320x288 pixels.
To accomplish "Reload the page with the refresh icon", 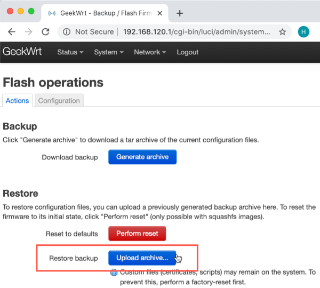I will [x=45, y=32].
